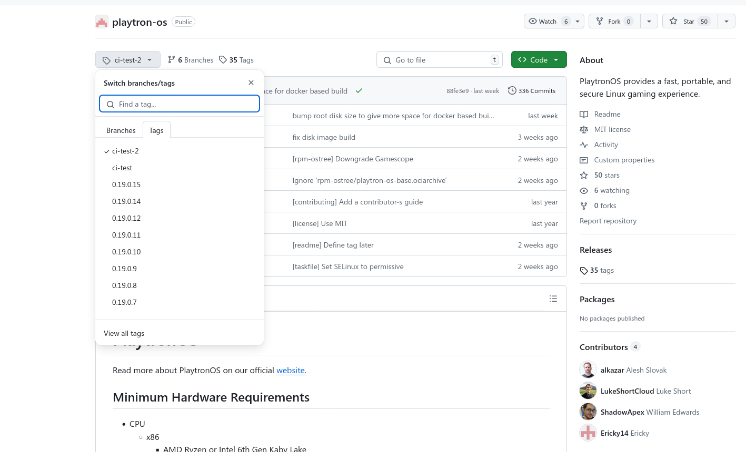
Task: Click the tag icon beside ci-test-2 selector
Action: point(106,60)
